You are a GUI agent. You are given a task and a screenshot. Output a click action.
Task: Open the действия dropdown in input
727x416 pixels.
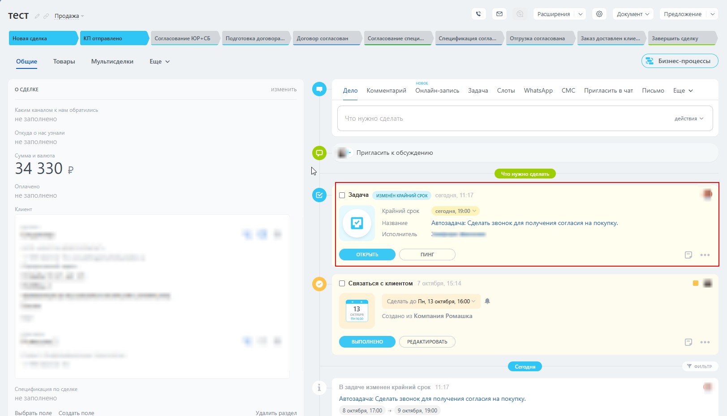689,119
